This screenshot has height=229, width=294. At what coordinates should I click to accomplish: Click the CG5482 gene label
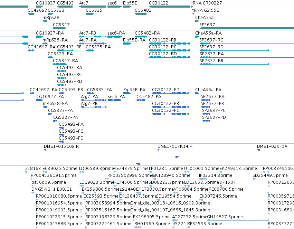[143, 10]
